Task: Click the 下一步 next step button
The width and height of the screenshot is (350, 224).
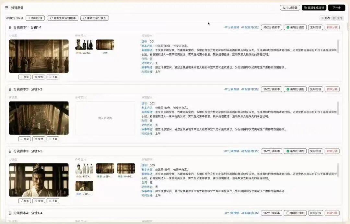Action: point(337,7)
